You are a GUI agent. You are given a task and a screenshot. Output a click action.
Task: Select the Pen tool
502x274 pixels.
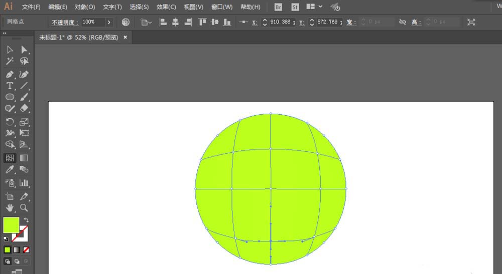pos(10,75)
